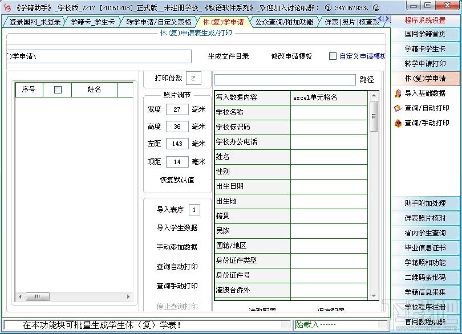The image size is (462, 334).
Task: Click the 打印份数 input field
Action: click(x=193, y=78)
